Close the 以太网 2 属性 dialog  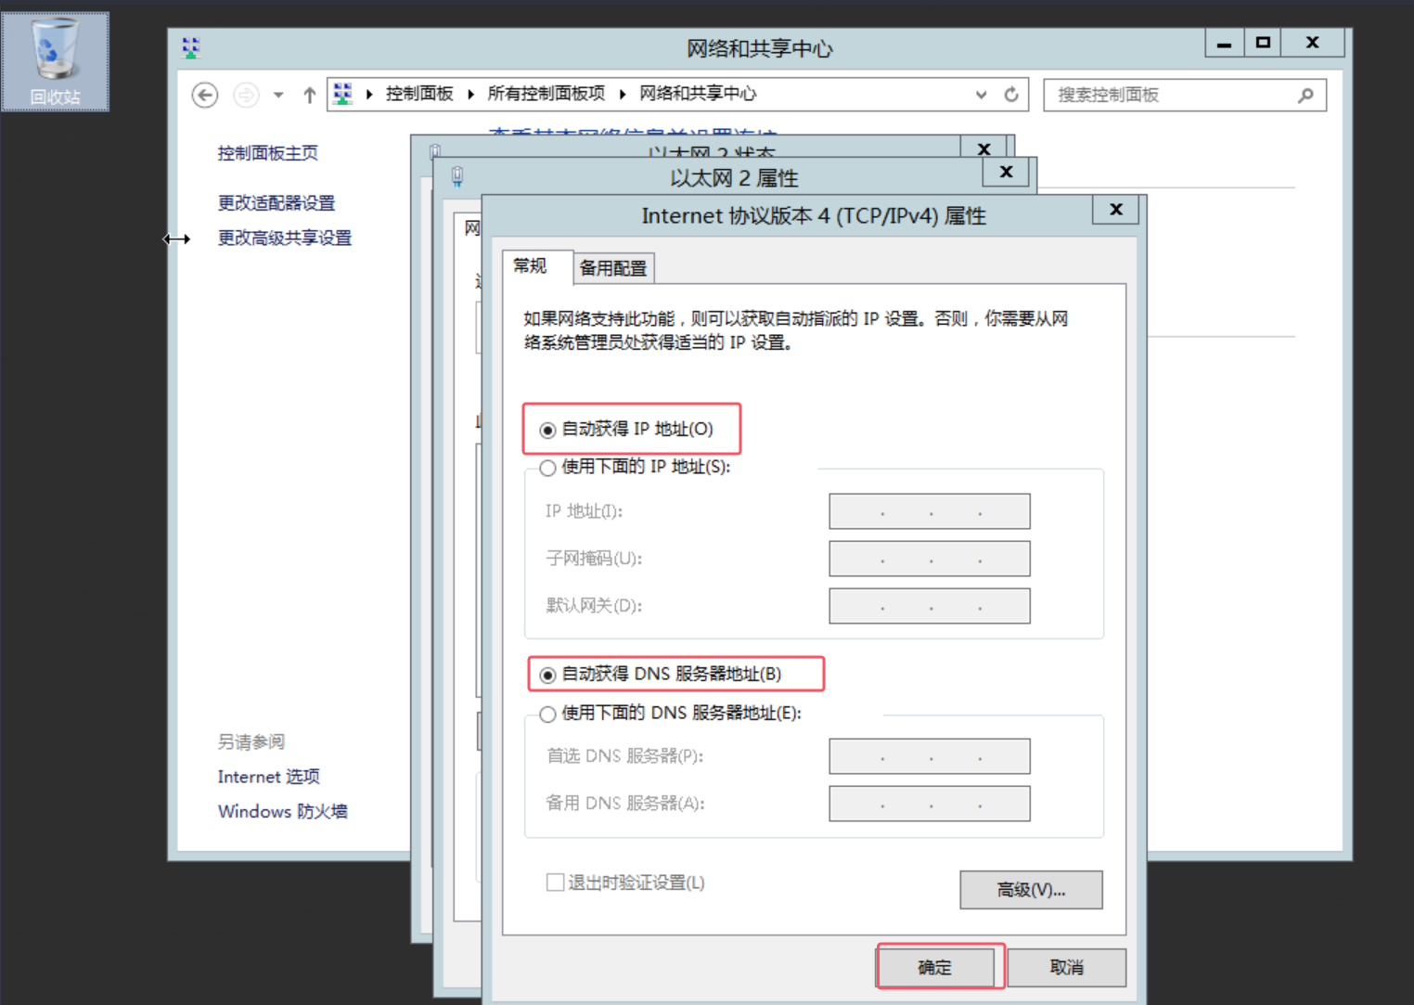pos(1006,172)
